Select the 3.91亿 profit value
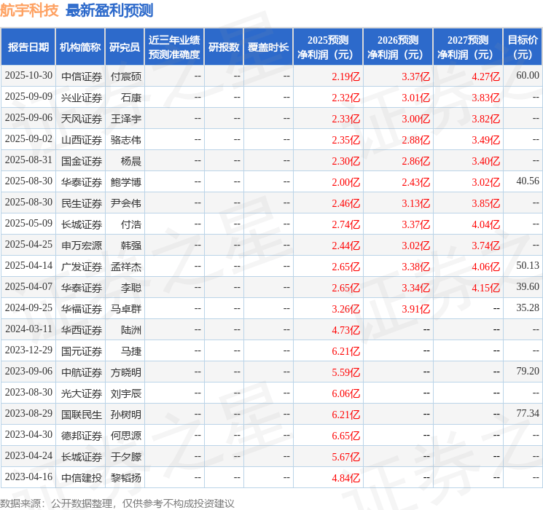 (x=415, y=309)
